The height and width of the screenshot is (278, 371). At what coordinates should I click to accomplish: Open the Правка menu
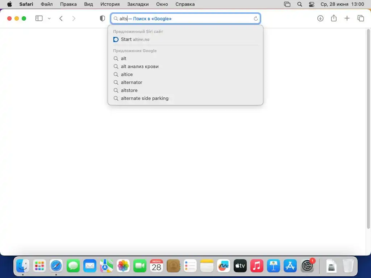(x=68, y=4)
